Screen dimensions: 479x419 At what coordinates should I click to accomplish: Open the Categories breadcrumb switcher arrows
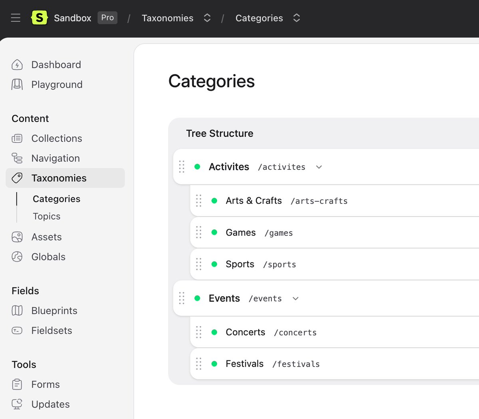296,18
